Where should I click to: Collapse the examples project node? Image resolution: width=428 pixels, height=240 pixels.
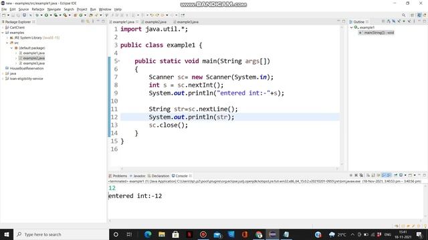(3, 33)
